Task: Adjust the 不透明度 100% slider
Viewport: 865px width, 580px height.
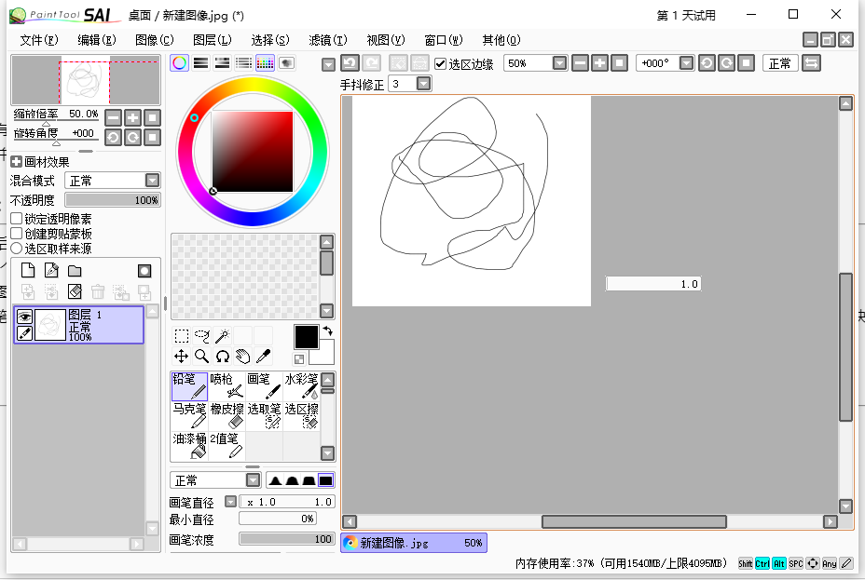Action: [x=113, y=199]
